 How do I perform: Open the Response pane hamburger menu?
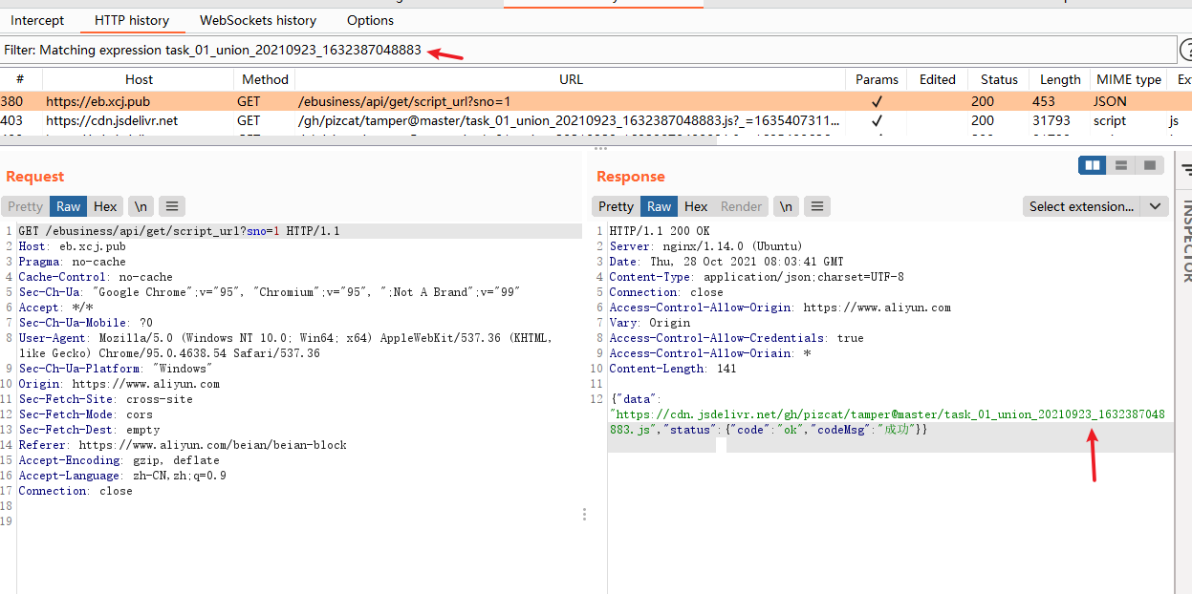click(x=816, y=206)
